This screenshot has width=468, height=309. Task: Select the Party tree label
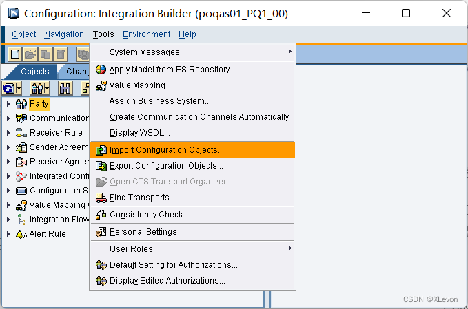[39, 104]
